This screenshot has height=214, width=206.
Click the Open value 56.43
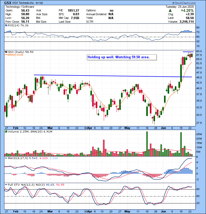click(25, 11)
